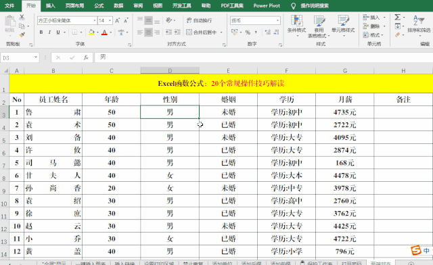
Task: Open the font name dropdown
Action: 95,20
